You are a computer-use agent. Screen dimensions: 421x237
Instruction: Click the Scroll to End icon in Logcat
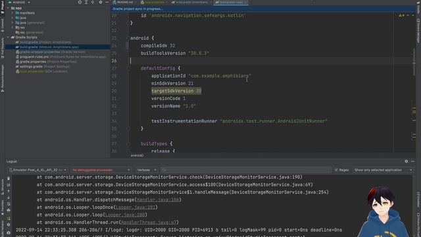9,185
